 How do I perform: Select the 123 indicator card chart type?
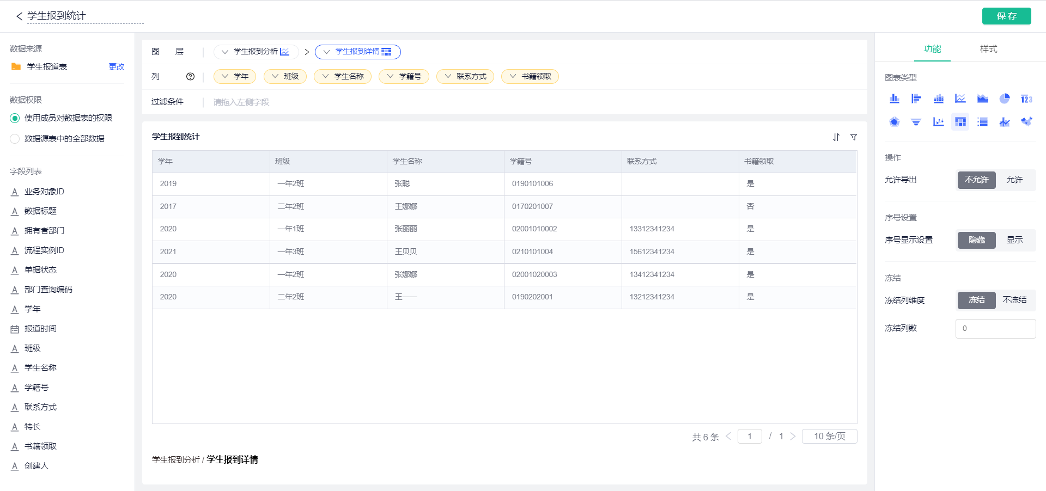coord(1026,99)
